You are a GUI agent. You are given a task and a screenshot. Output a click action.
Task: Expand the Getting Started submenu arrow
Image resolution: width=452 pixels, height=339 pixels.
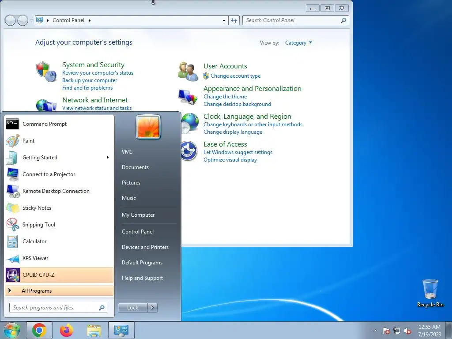[x=108, y=158]
